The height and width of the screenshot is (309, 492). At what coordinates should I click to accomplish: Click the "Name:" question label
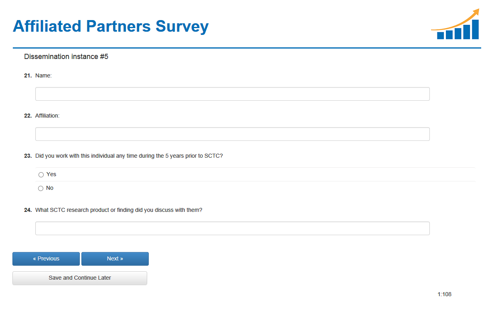(x=43, y=75)
